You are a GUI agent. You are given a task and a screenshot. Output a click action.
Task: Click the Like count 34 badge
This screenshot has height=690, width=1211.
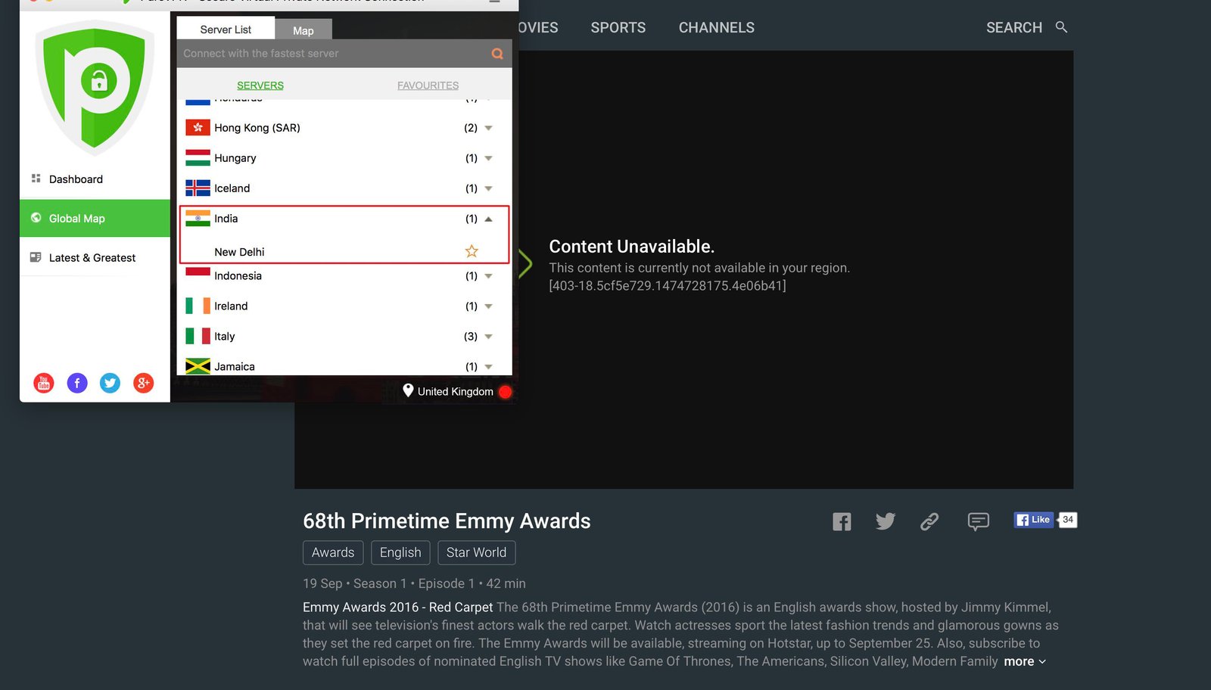[x=1067, y=520]
